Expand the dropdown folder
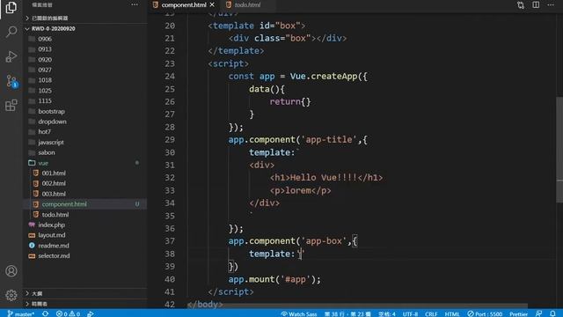The width and height of the screenshot is (563, 317). click(85, 122)
